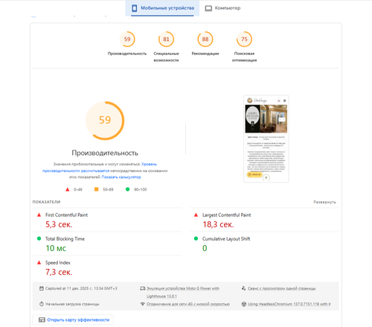The height and width of the screenshot is (327, 372).
Task: Click the network signal icon beside 4G throttling
Action: coord(143,304)
